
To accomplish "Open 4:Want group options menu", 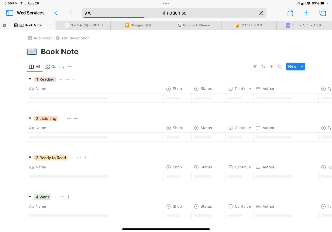I will (62, 197).
